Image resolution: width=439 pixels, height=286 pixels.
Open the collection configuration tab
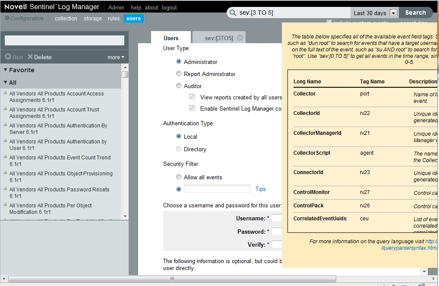[66, 19]
